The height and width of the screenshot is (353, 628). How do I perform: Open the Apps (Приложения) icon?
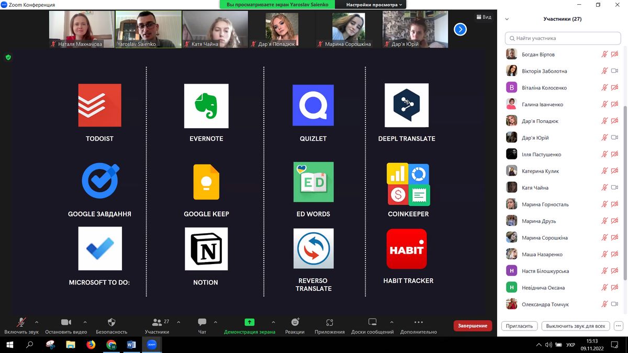tap(329, 322)
